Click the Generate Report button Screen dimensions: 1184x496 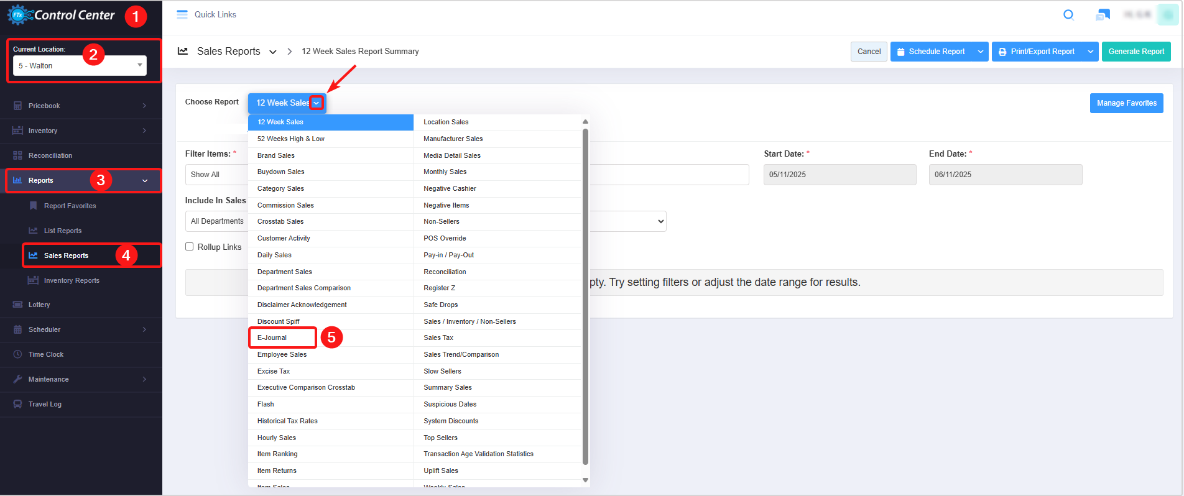click(1135, 52)
